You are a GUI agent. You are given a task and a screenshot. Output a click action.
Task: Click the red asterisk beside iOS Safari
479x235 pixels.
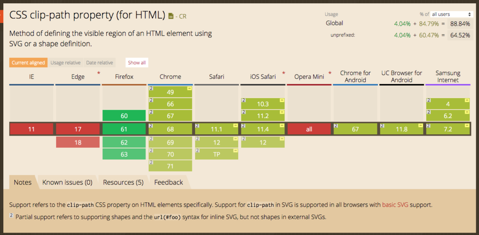(x=283, y=73)
